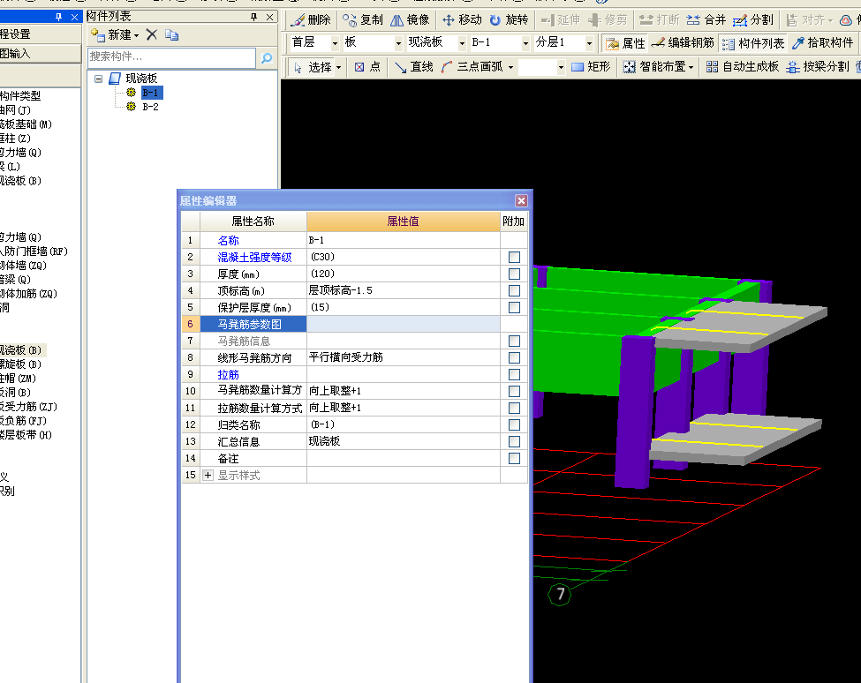
Task: Click Auto Generate Slab (自动生成板)
Action: click(x=743, y=67)
